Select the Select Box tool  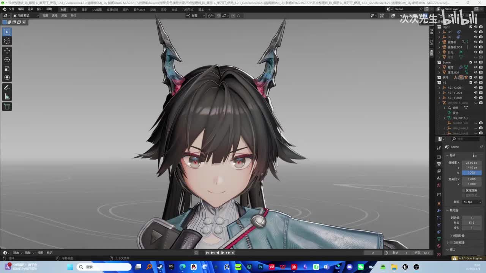[x=7, y=32]
